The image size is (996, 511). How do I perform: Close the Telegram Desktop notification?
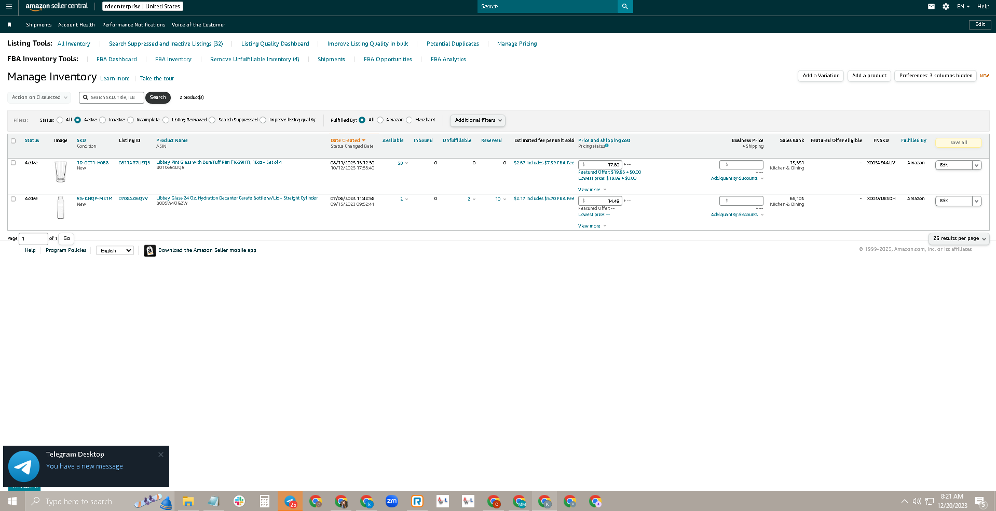click(x=161, y=455)
